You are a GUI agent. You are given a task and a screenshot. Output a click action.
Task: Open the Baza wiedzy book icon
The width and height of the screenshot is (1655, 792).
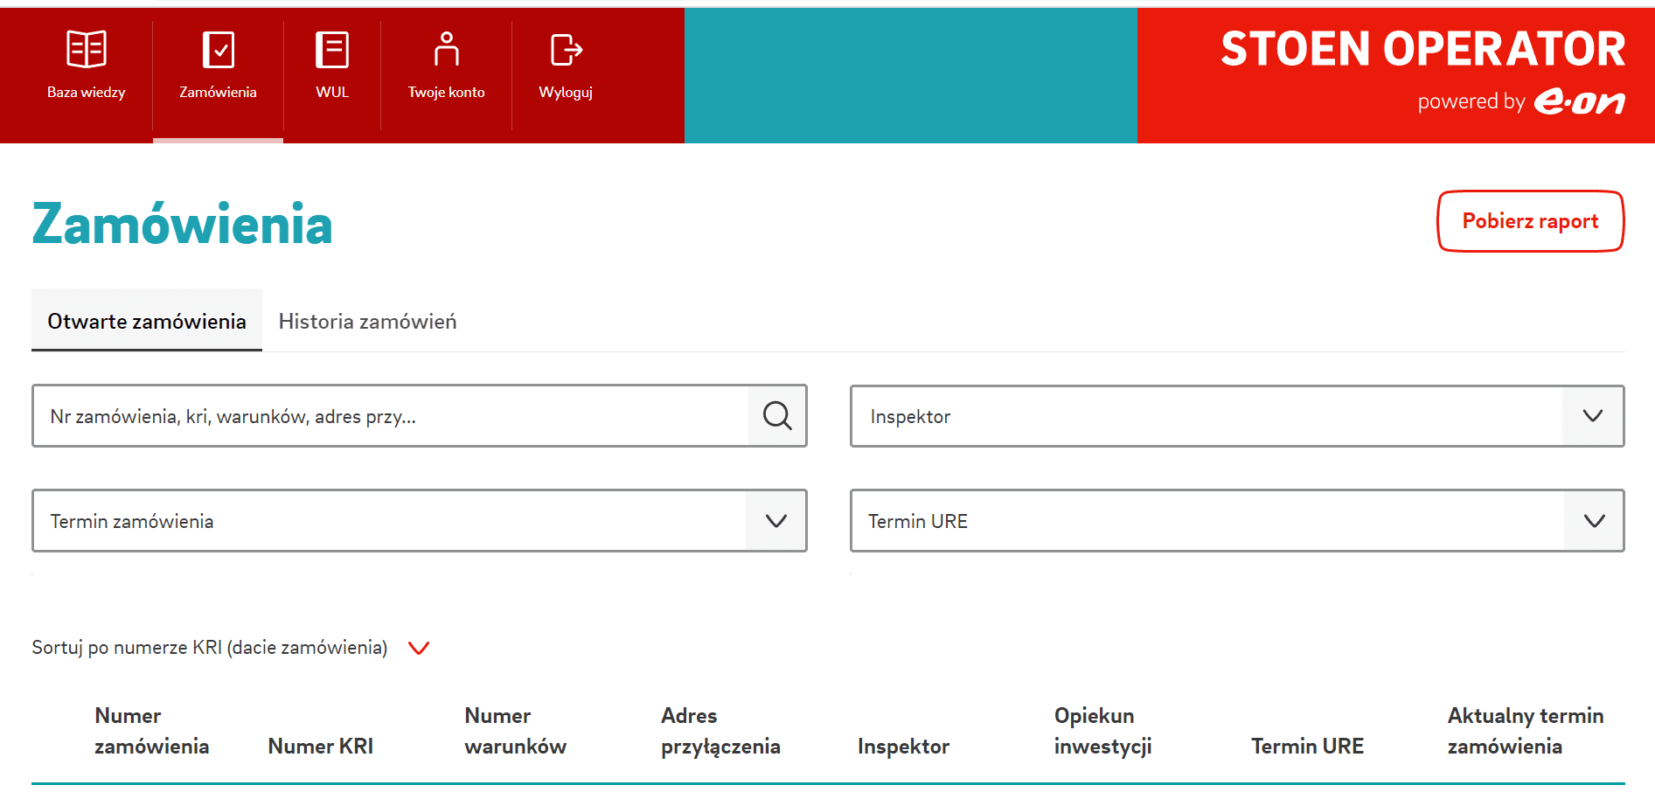87,49
